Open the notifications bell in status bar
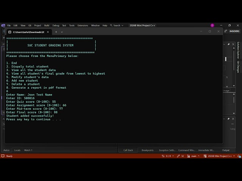Image resolution: width=242 pixels, height=181 pixels. [x=239, y=156]
